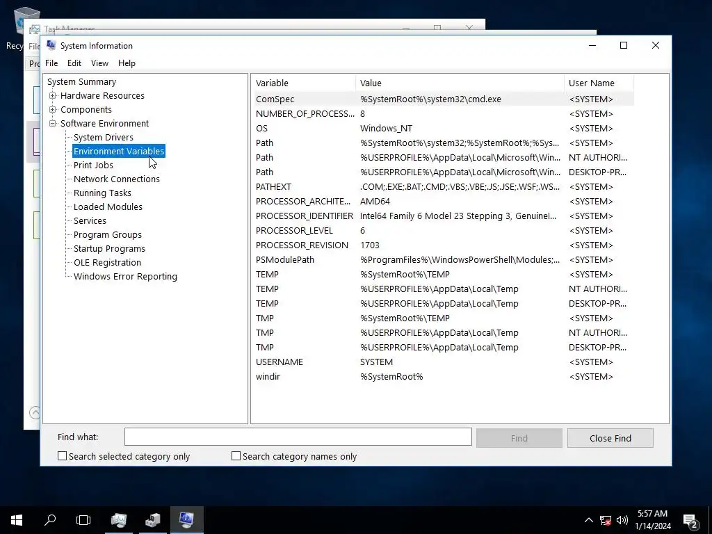712x534 pixels.
Task: Switch to Task Manager taskbar icon
Action: pos(118,520)
